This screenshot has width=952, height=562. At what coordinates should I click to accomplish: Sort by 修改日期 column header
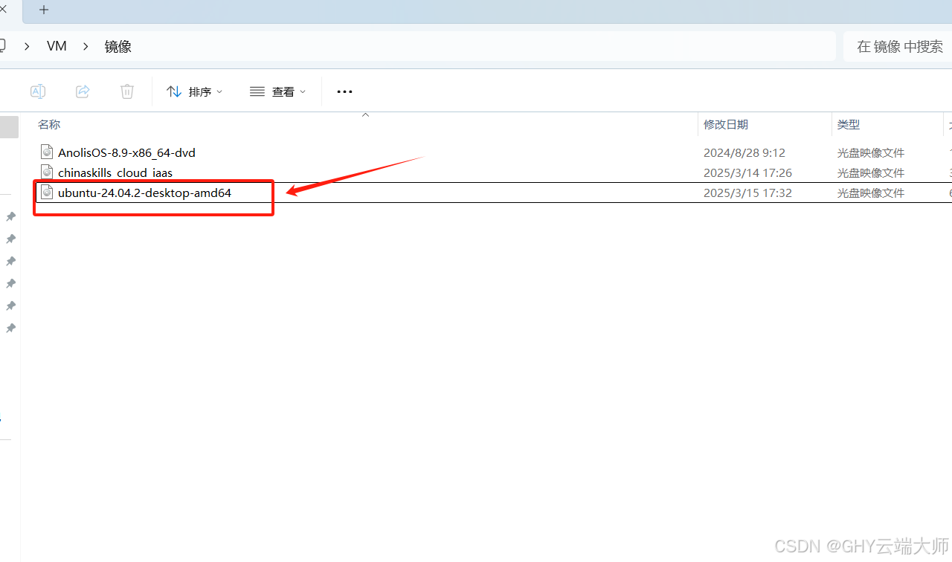(x=726, y=124)
